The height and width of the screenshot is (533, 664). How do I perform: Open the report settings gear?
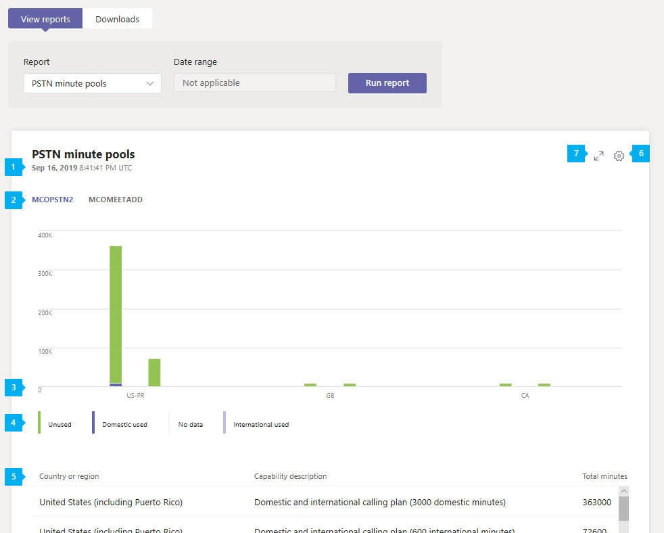(x=619, y=156)
